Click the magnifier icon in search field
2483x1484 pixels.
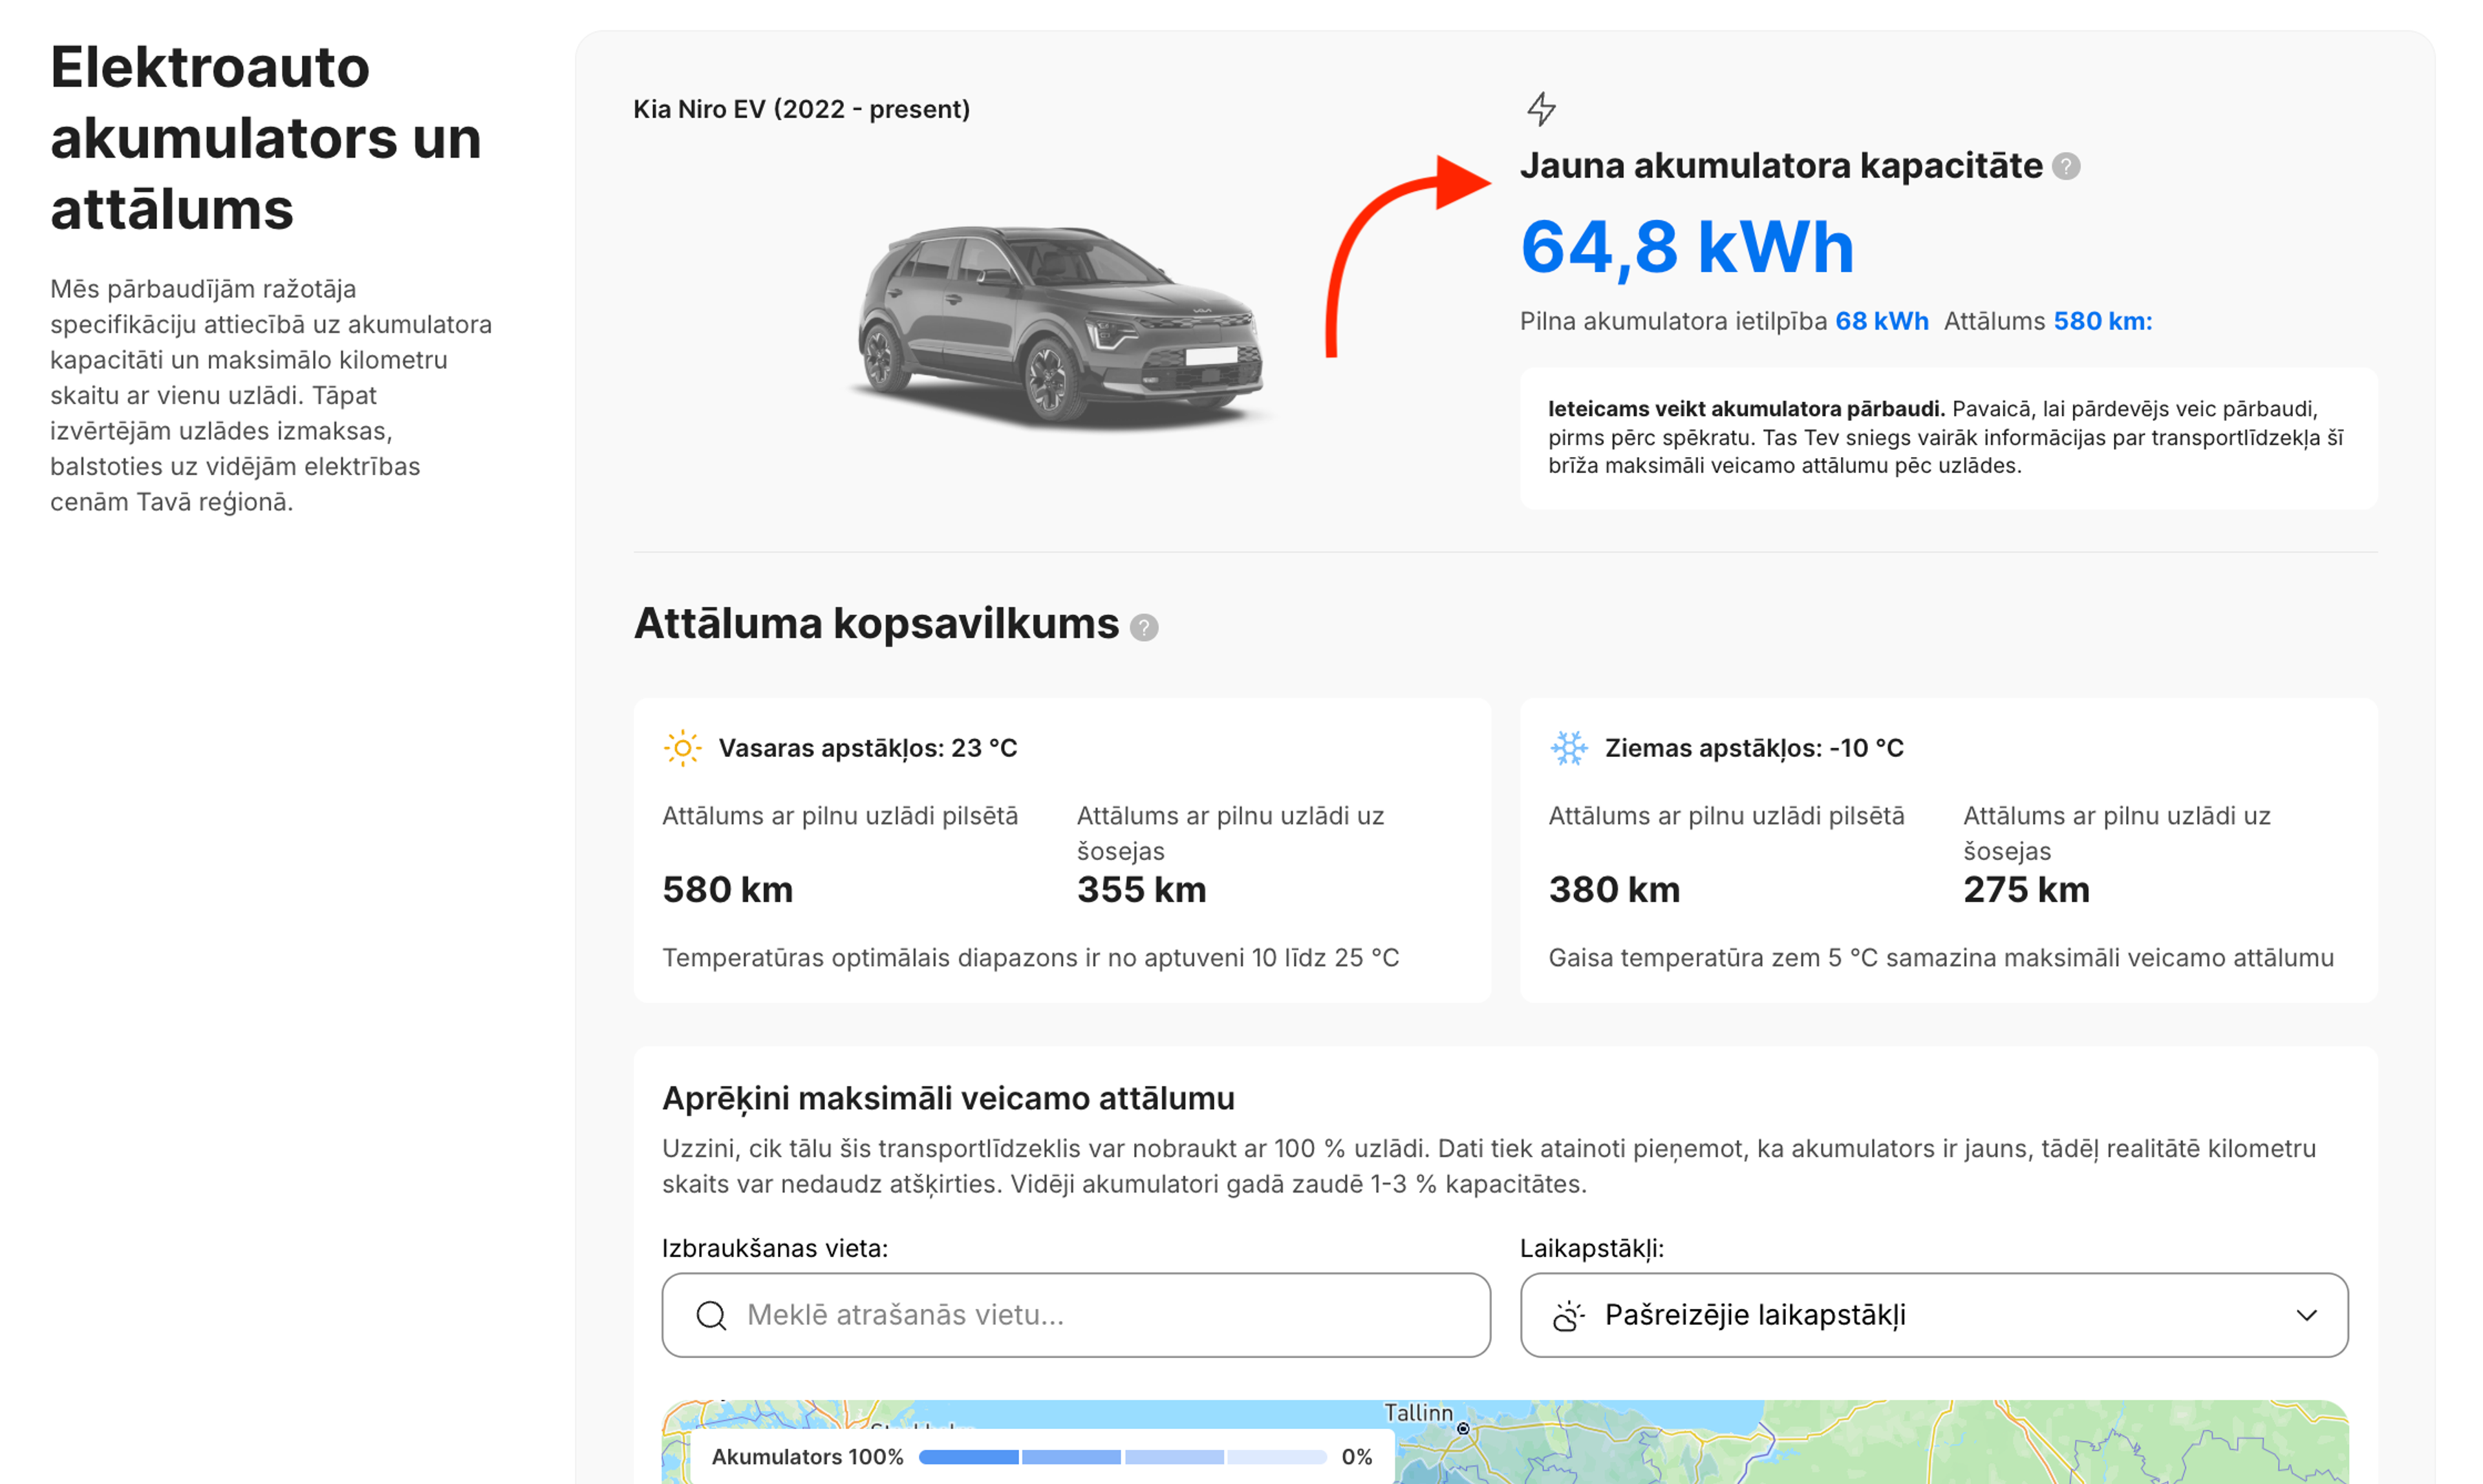click(x=711, y=1315)
